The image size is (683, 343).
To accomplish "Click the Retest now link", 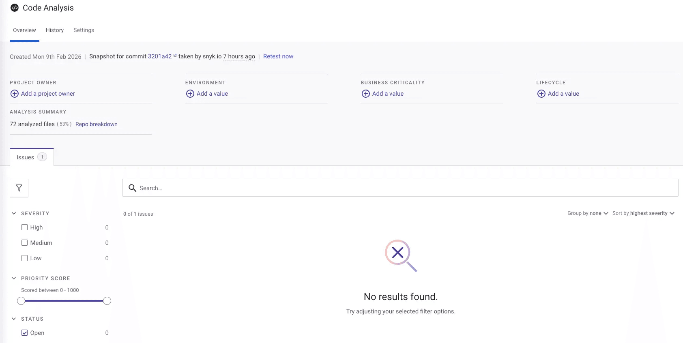I will pos(278,56).
